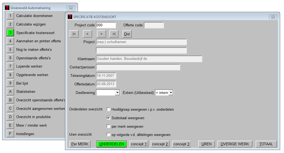Screen dimensions: 284x153
Task: Jump to last record with >| button
Action: 114,34
